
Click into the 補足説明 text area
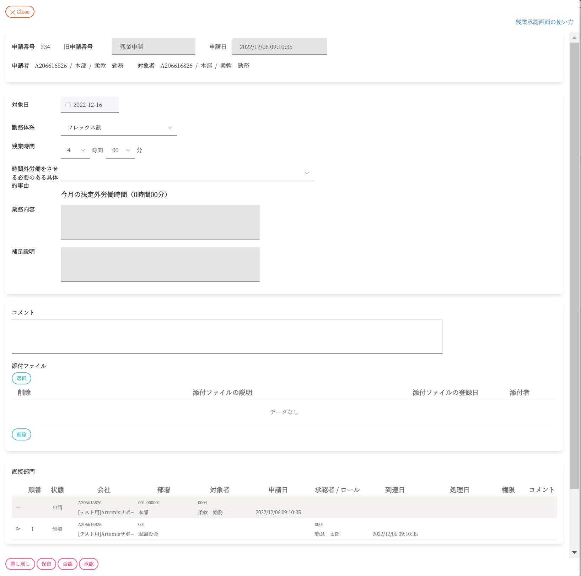click(x=160, y=264)
